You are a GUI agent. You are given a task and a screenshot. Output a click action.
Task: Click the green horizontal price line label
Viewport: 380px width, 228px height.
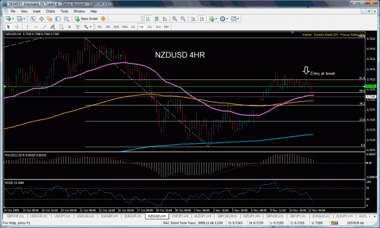[371, 86]
